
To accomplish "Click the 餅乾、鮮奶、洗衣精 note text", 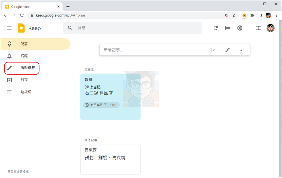I will coord(105,158).
